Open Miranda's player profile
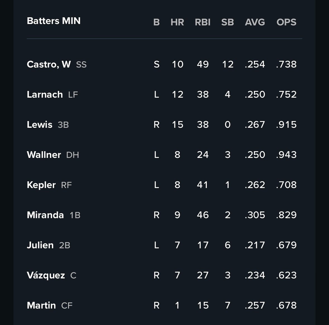The image size is (329, 325). click(x=45, y=215)
